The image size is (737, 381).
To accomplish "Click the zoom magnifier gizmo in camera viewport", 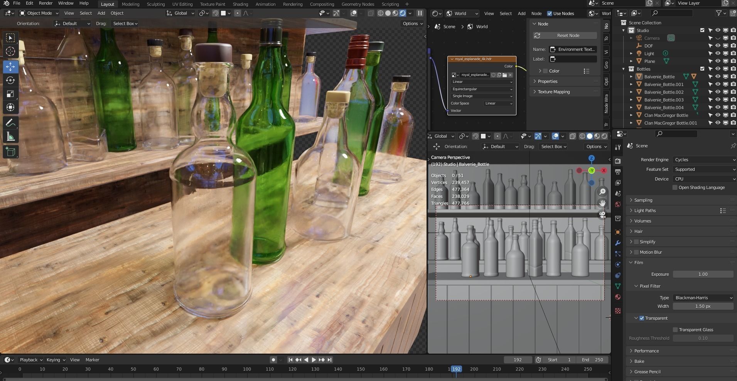I will pos(602,192).
